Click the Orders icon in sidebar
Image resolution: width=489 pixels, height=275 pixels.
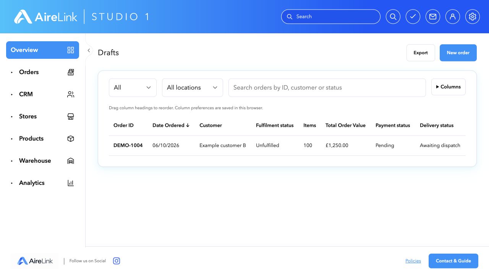tap(71, 72)
